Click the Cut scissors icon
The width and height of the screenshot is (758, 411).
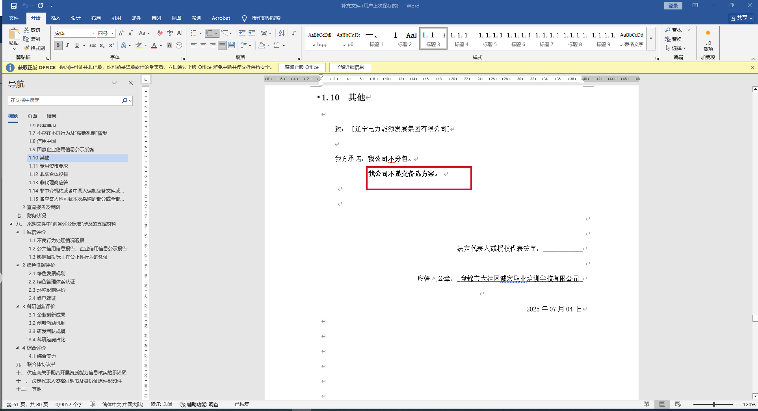(26, 30)
